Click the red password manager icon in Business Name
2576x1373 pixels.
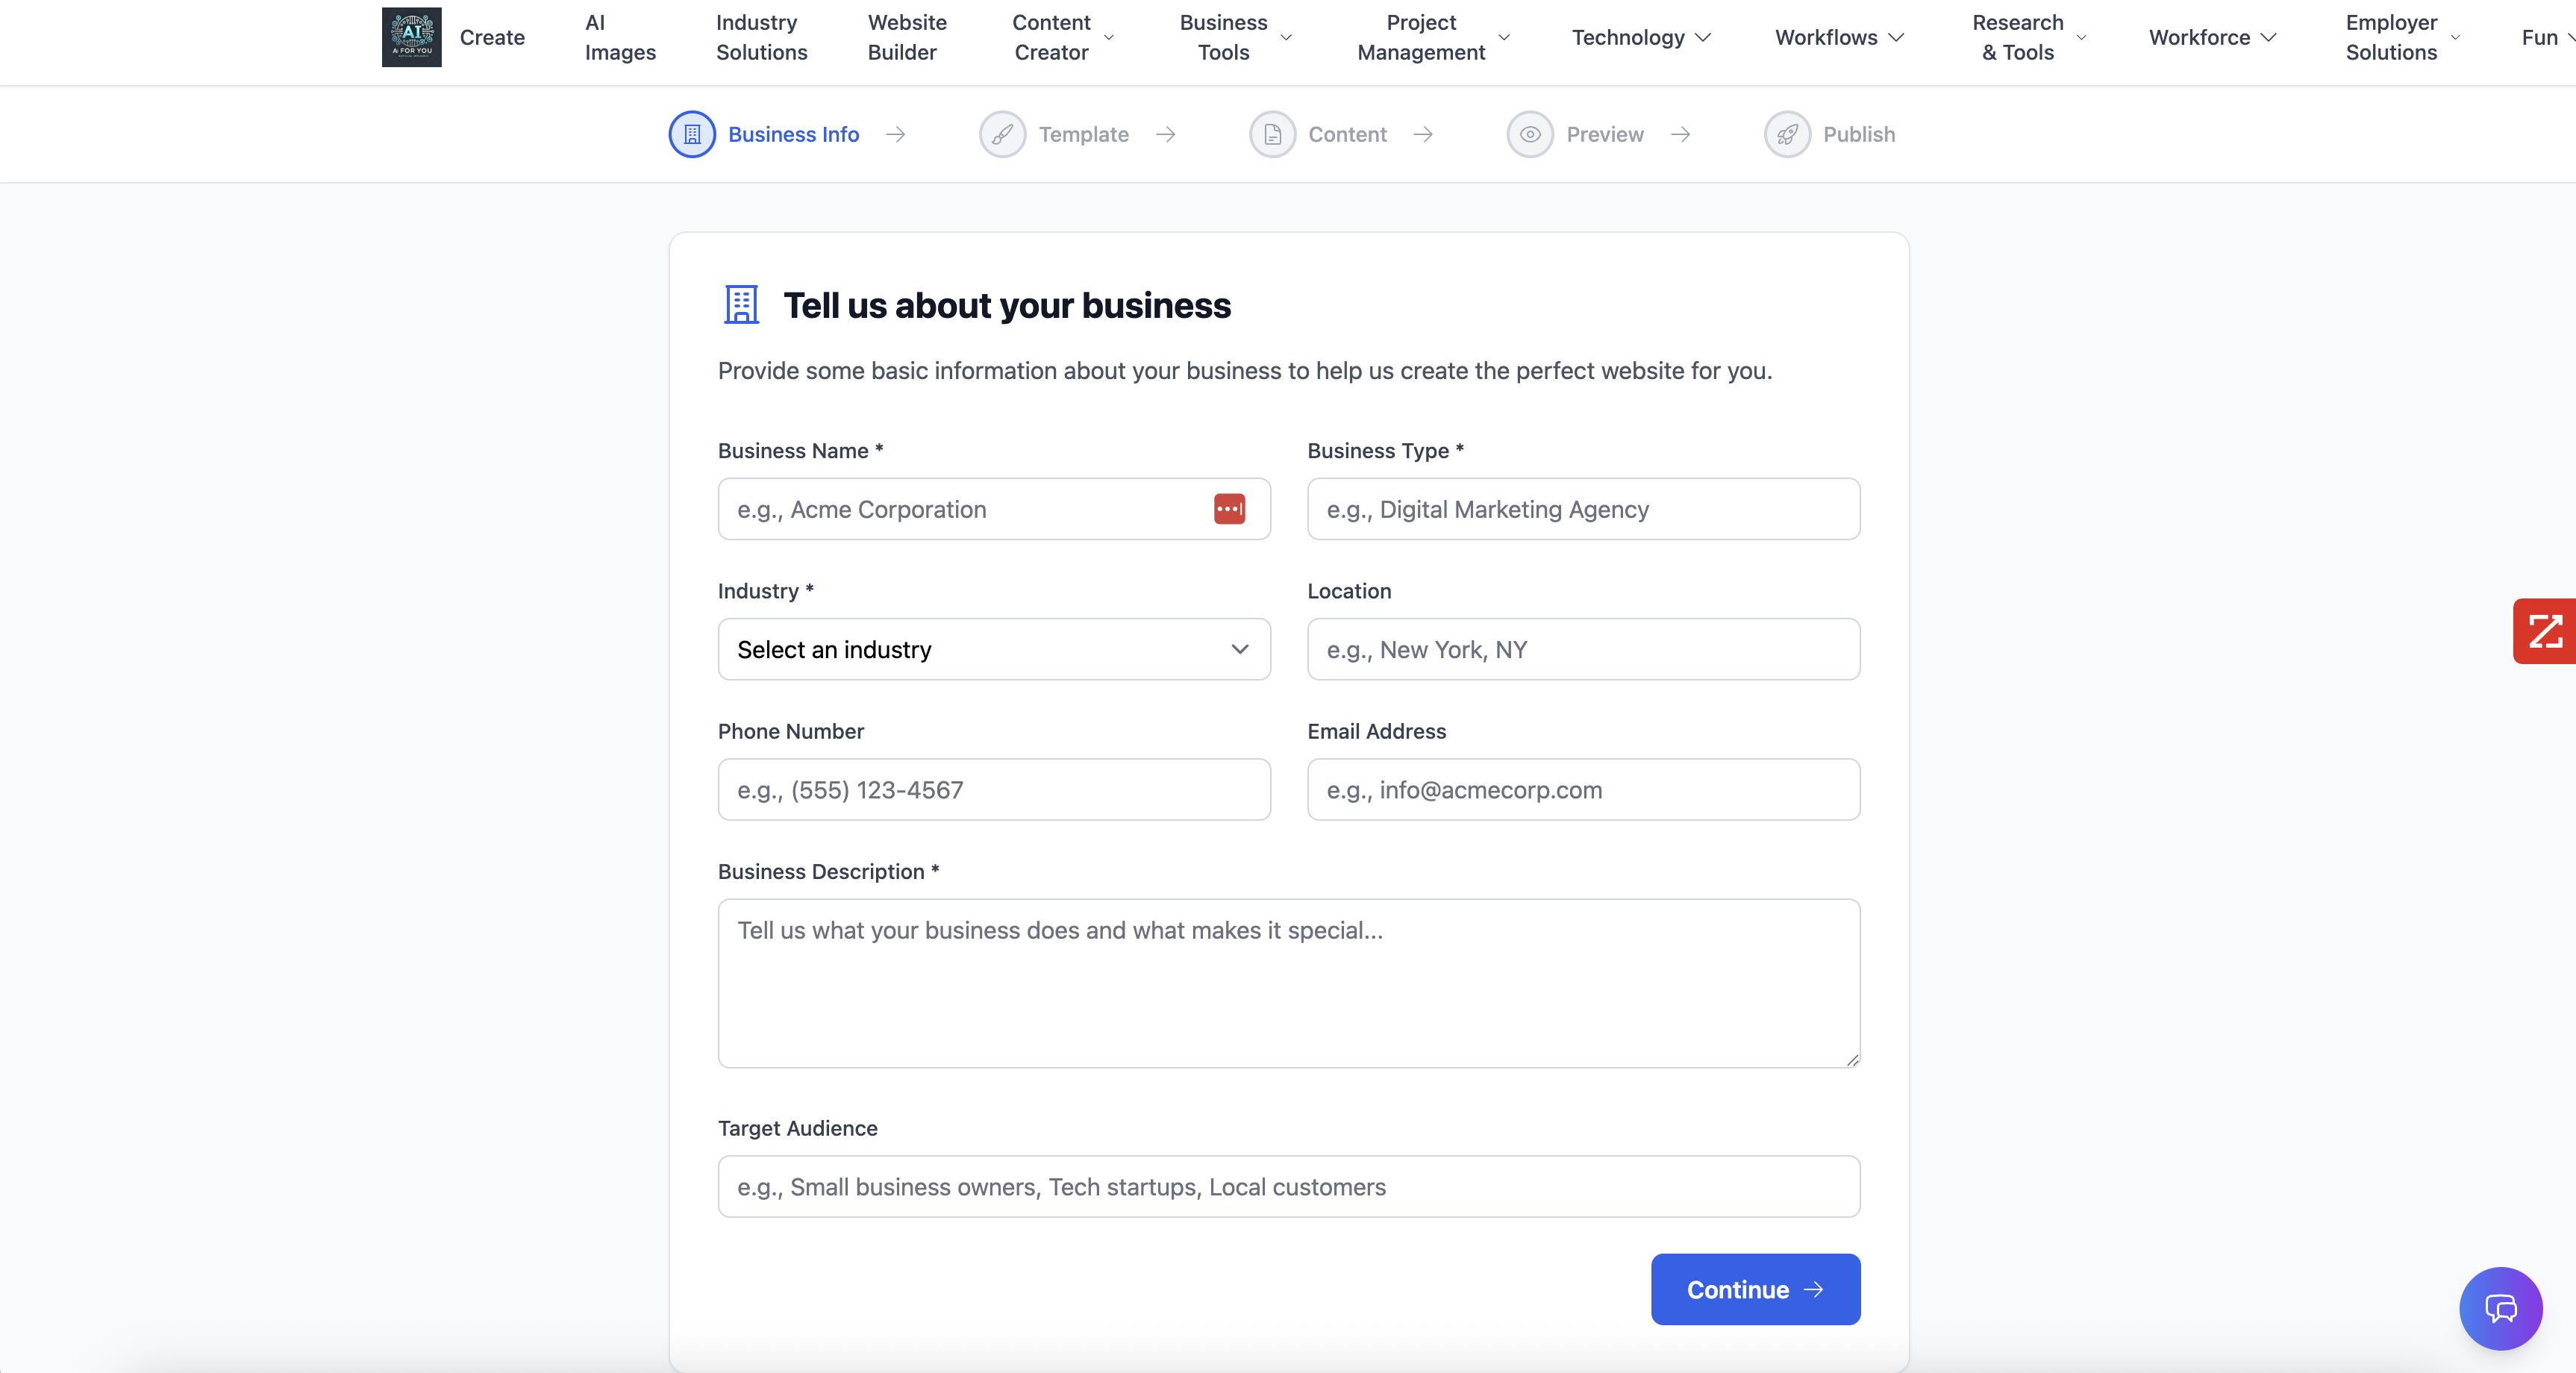click(1229, 509)
